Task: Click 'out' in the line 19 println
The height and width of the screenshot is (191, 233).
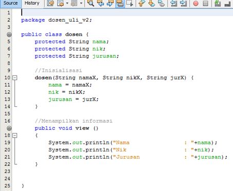Action: (x=77, y=143)
